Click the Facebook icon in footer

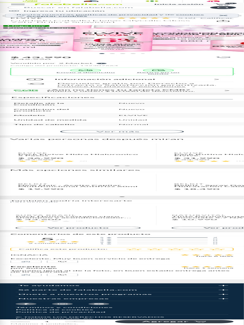(x=34, y=304)
